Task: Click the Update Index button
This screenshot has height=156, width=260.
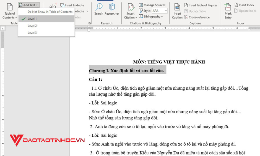Action: click(x=245, y=11)
